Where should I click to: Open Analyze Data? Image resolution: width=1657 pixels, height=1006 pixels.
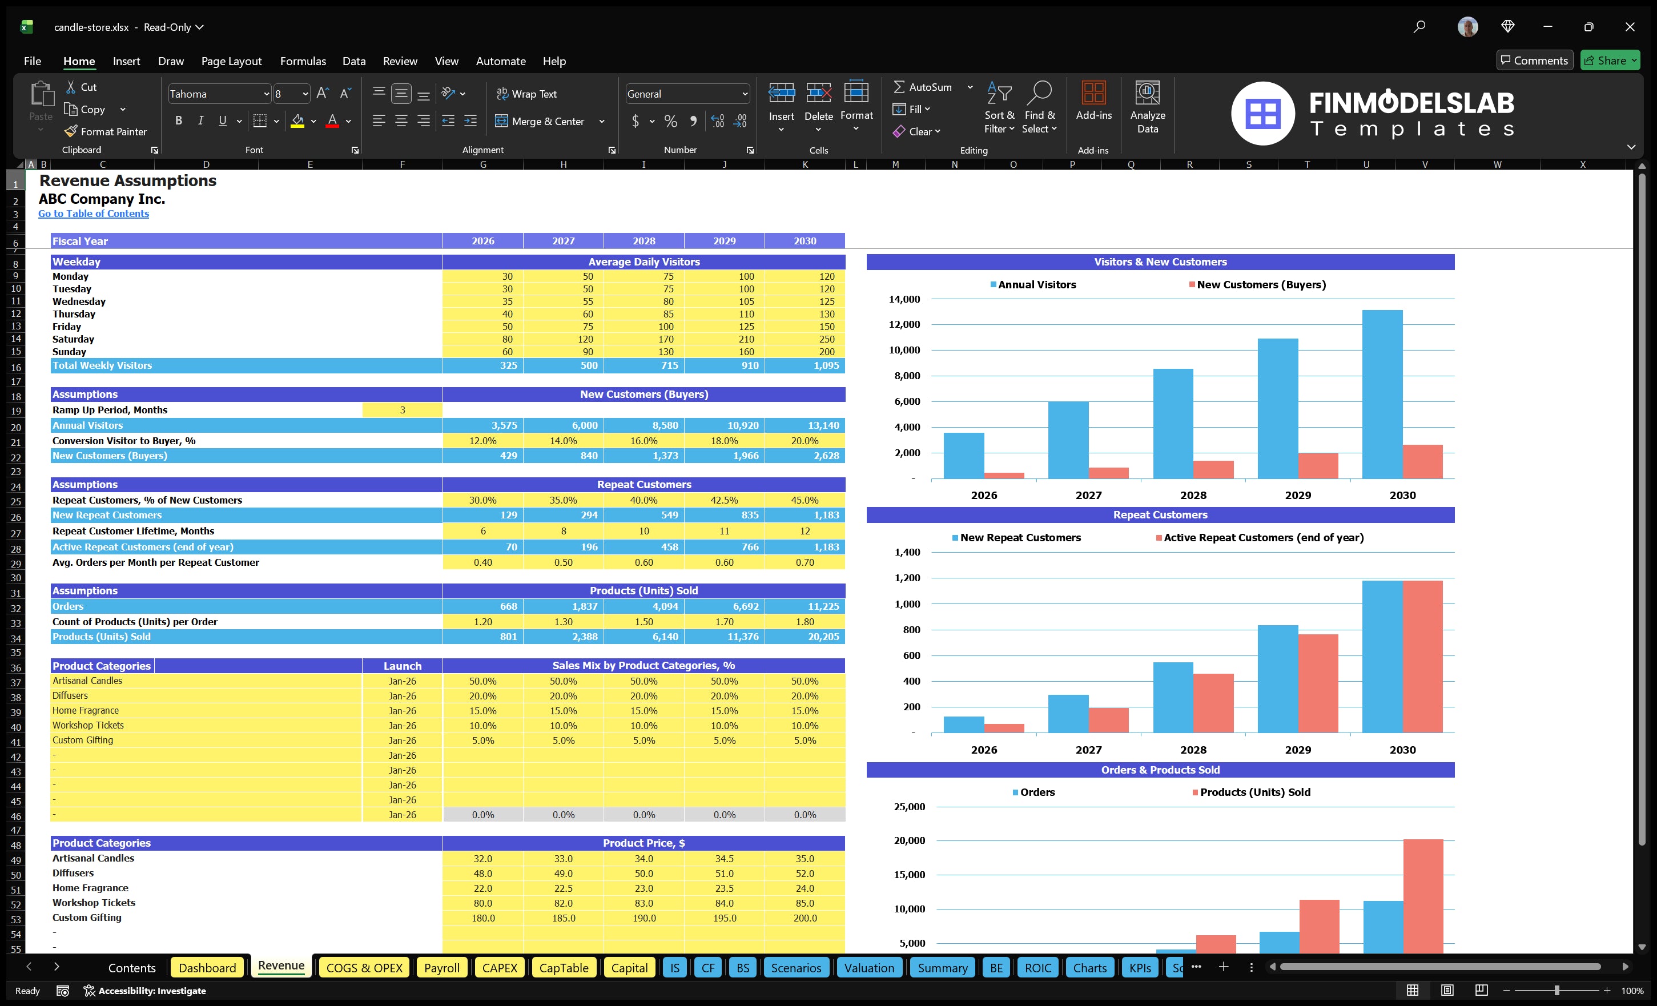(x=1148, y=106)
